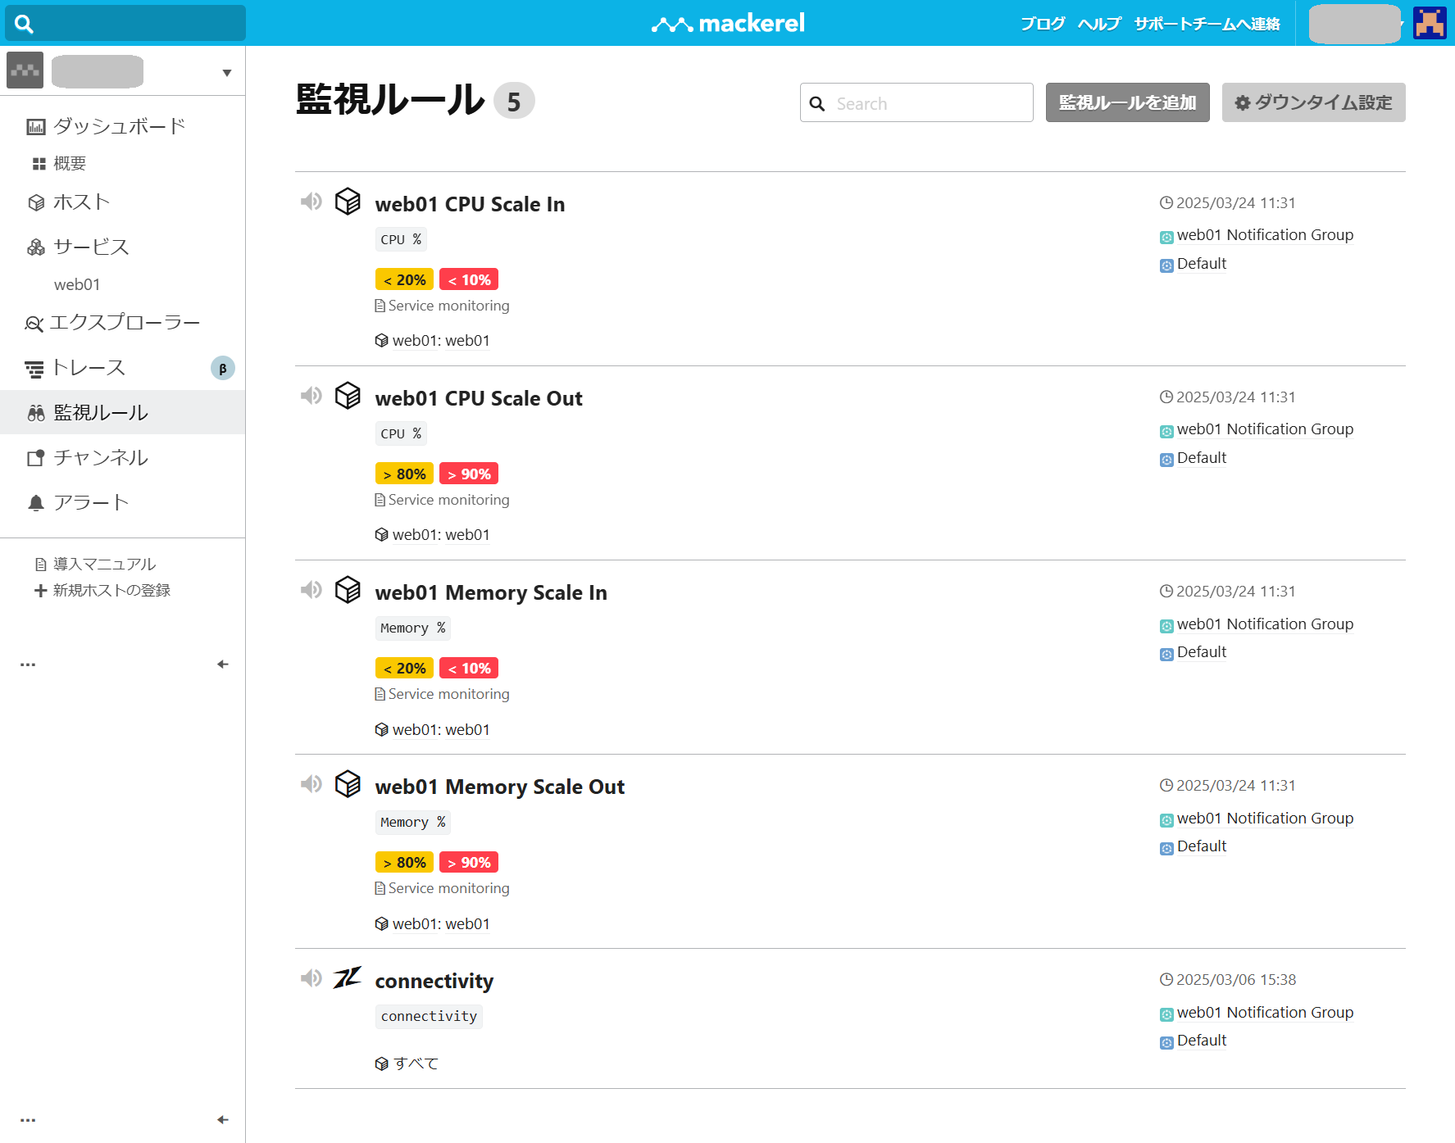Click the Beta badge next to トレース
The image size is (1455, 1143).
click(222, 368)
